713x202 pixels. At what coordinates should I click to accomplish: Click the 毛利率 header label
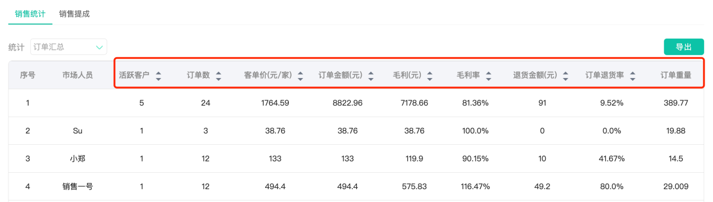pyautogui.click(x=468, y=75)
